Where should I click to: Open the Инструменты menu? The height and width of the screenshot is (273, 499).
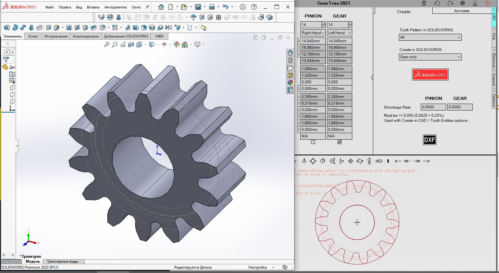116,7
